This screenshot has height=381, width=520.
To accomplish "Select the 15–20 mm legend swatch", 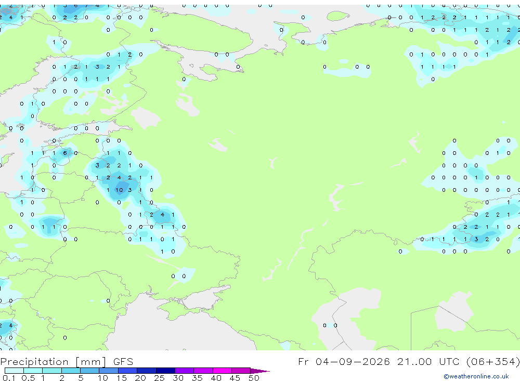I will (x=127, y=371).
